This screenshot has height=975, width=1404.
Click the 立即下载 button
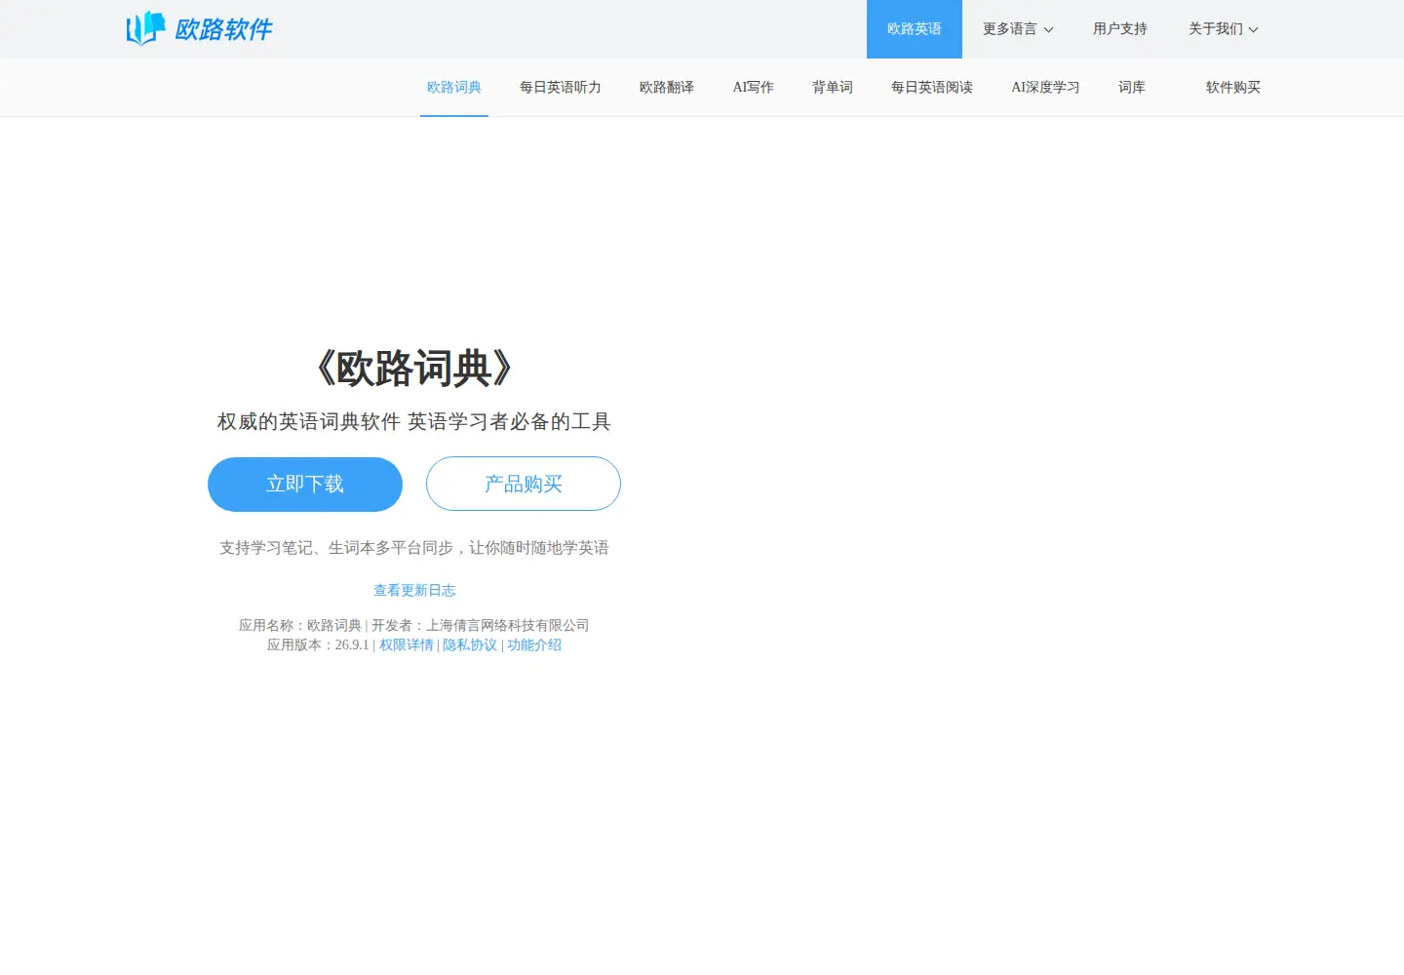305,485
